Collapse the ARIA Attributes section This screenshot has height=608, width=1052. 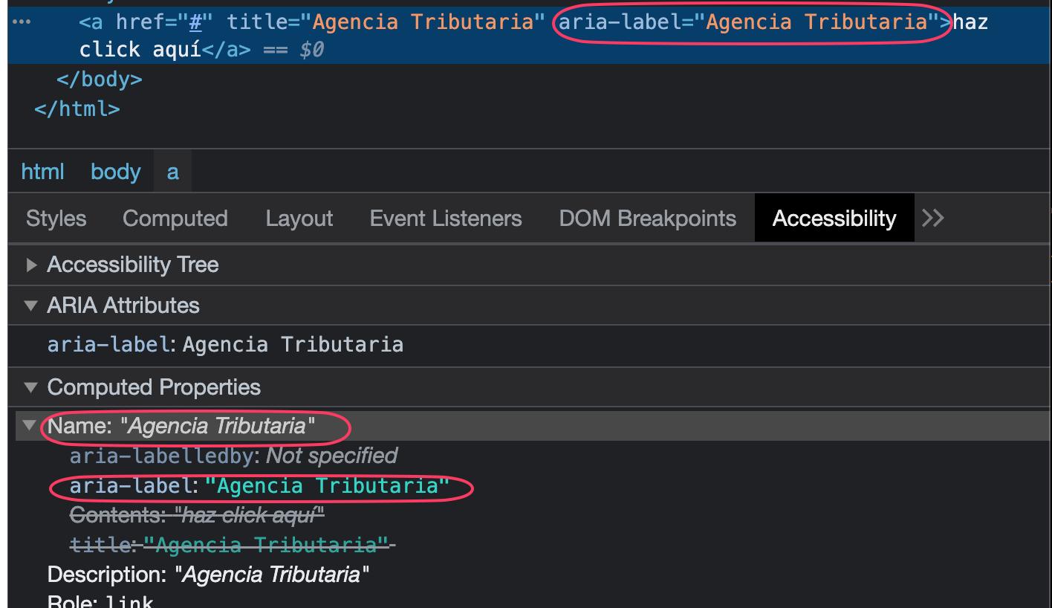(x=31, y=305)
